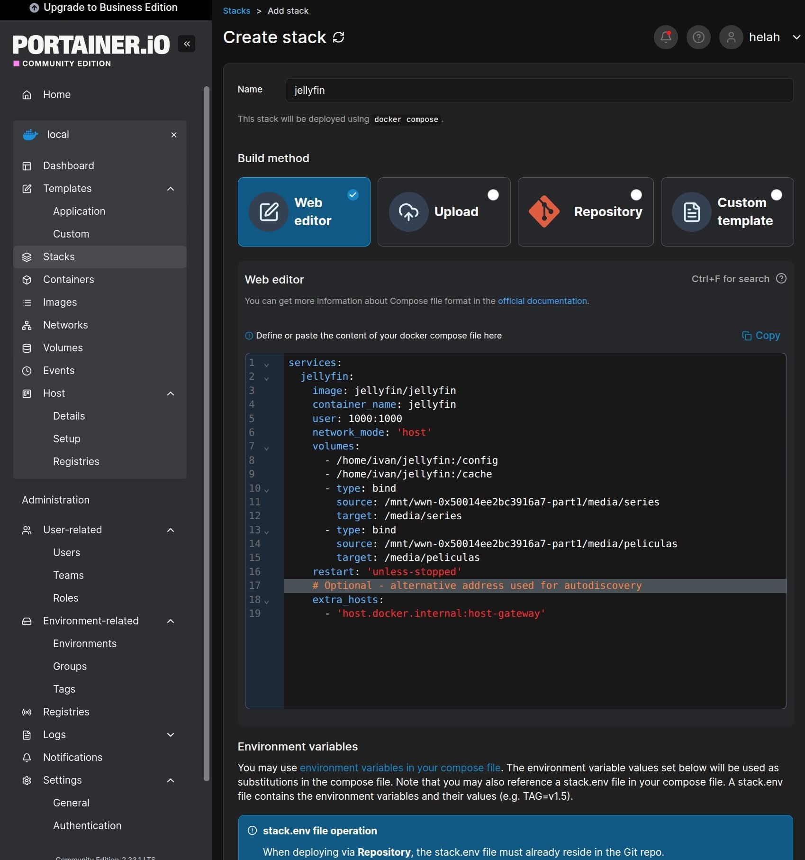Open the official documentation link
Screen dimensions: 805x860
(x=542, y=301)
